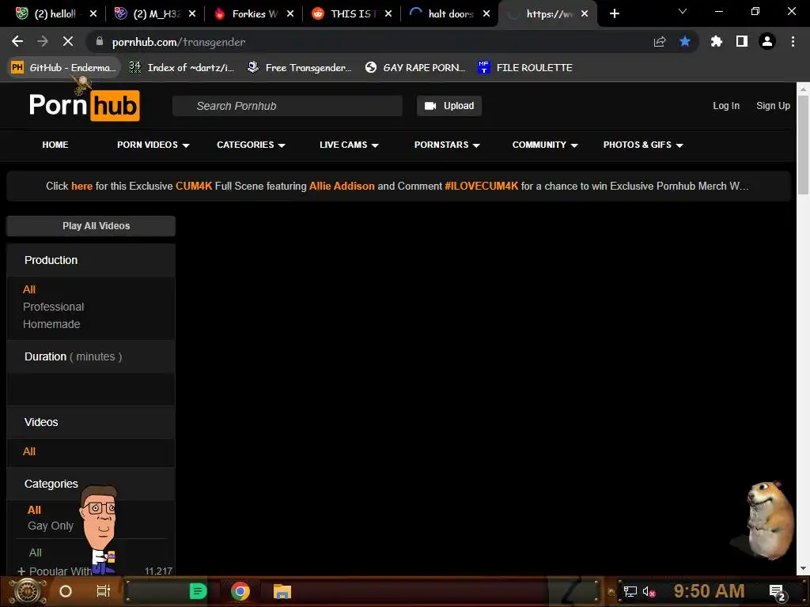
Task: Select 'Homemade' production filter
Action: pos(51,324)
